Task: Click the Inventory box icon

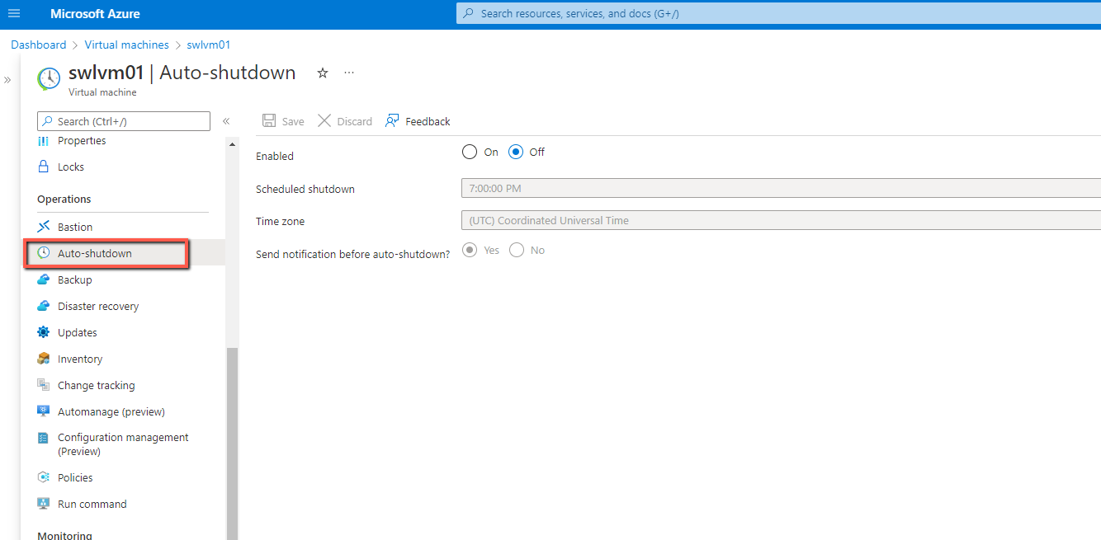Action: [44, 359]
